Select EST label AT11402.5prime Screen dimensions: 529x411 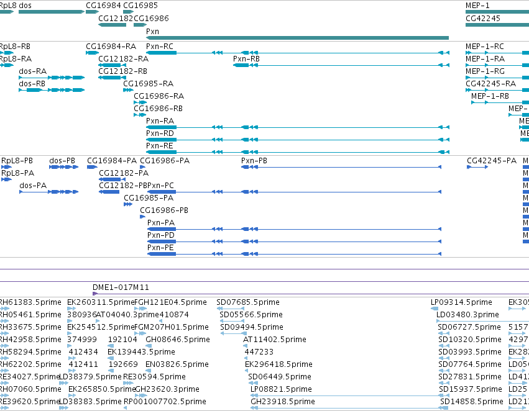point(275,340)
